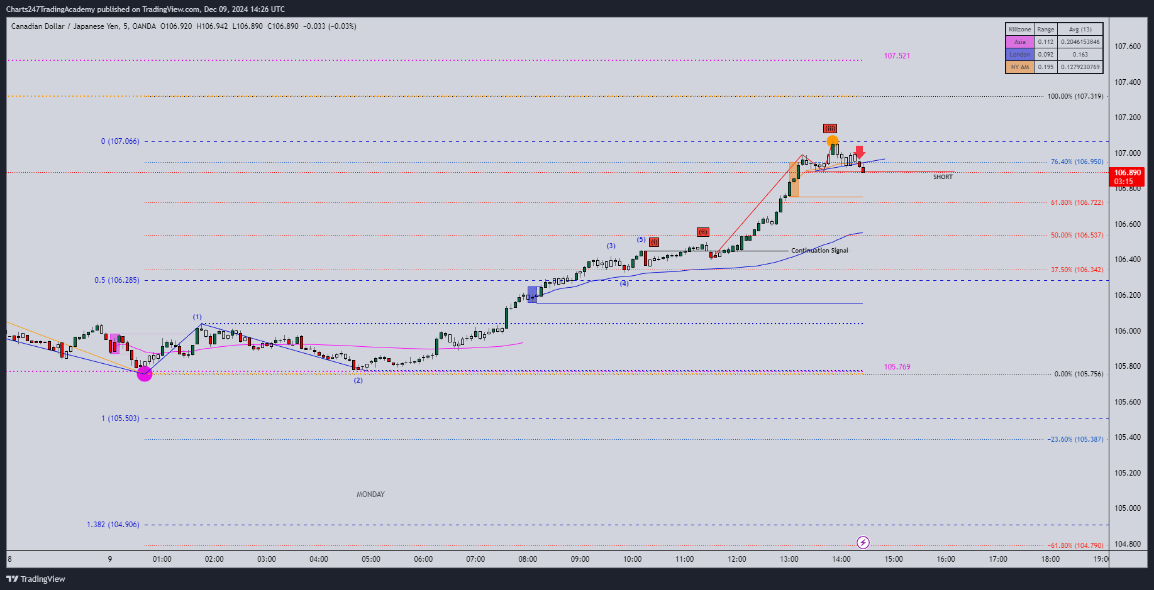
Task: Click the Asia range value 0.112
Action: click(x=1046, y=42)
